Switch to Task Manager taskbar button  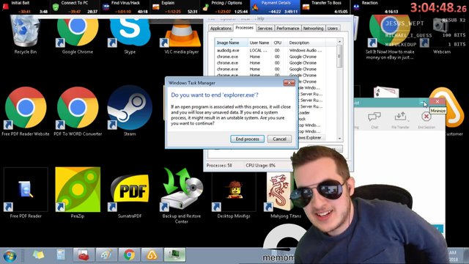pyautogui.click(x=174, y=255)
